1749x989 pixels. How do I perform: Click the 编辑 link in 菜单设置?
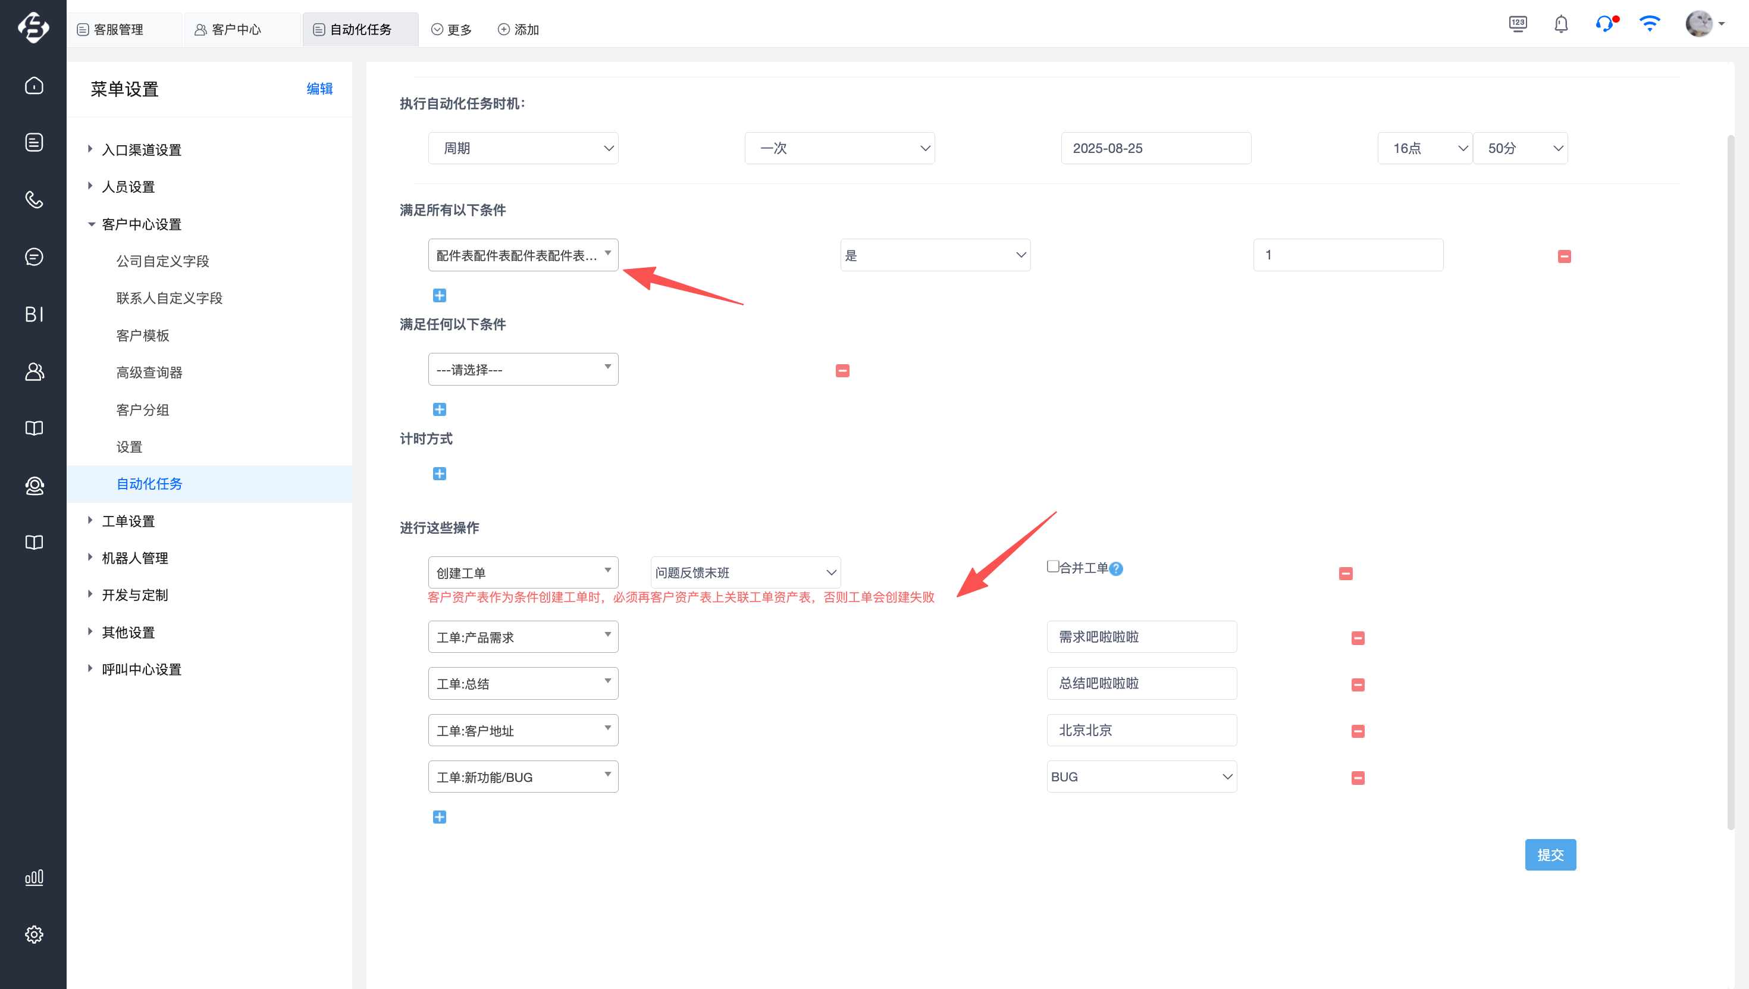coord(319,88)
